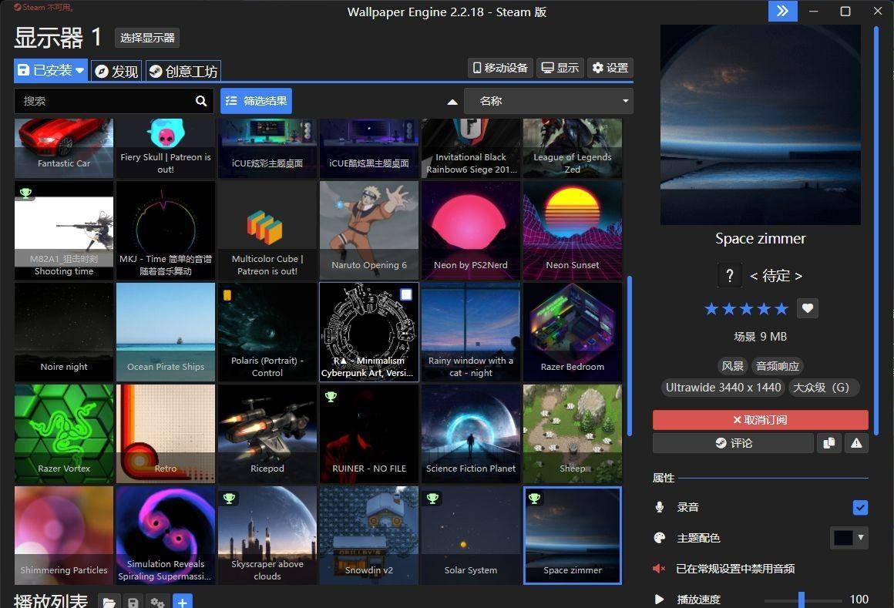Click the 播放速度 slider
This screenshot has height=608, width=894.
coord(803,600)
